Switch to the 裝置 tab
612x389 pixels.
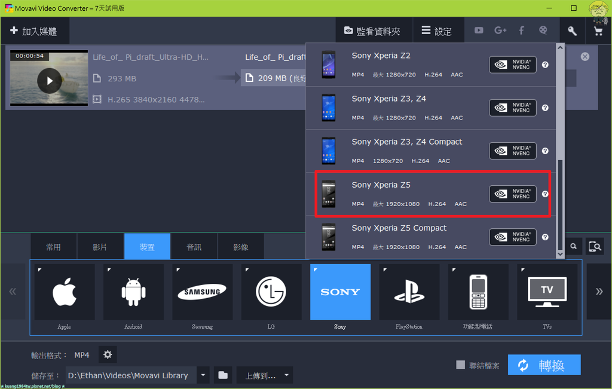tap(147, 247)
